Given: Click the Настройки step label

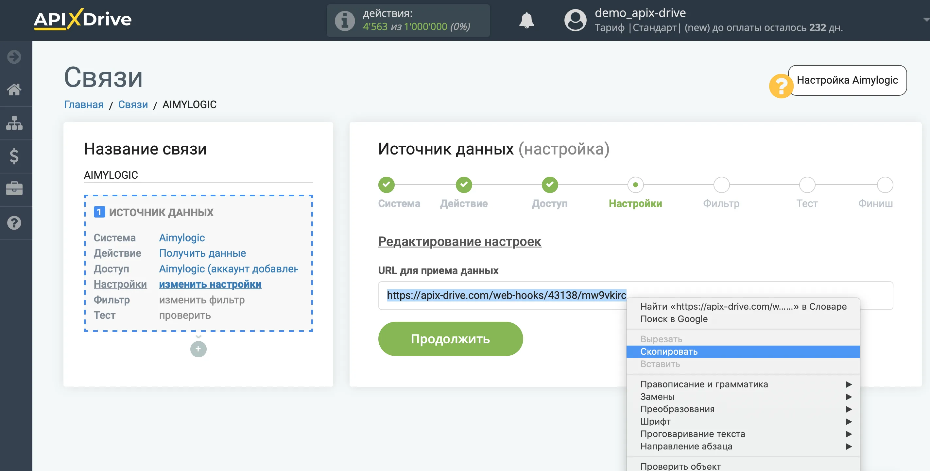Looking at the screenshot, I should 635,204.
